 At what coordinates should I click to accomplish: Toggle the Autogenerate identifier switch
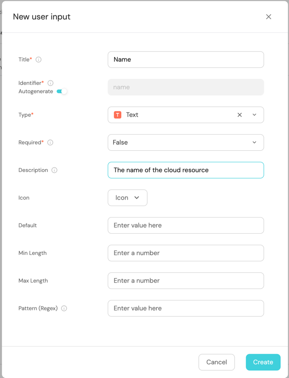(62, 91)
